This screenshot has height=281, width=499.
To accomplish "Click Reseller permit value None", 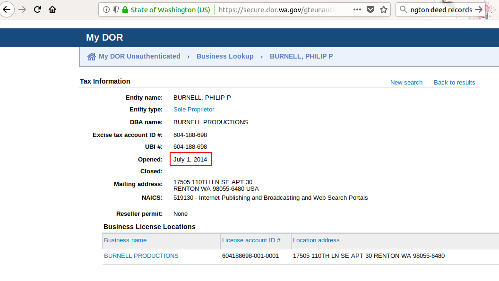I will pos(181,214).
